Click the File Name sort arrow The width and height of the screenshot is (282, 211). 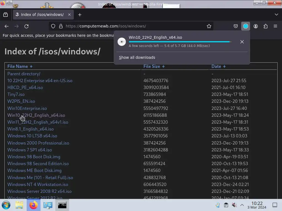click(31, 66)
